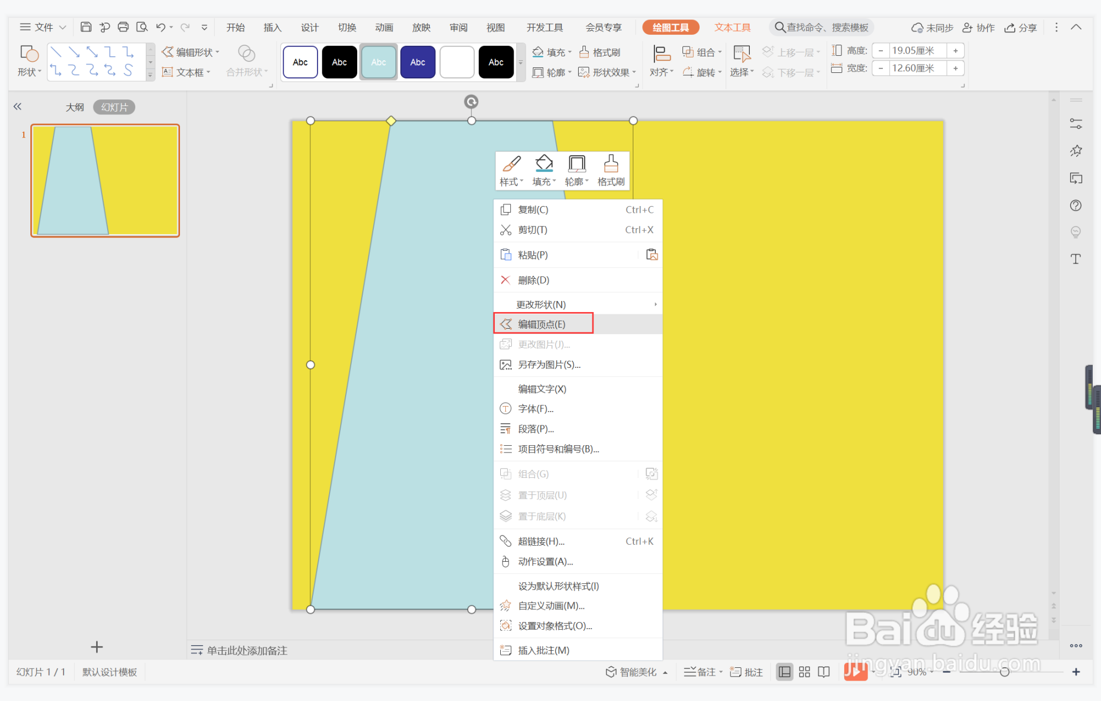Open the Shapes (形状) gallery button

(29, 61)
